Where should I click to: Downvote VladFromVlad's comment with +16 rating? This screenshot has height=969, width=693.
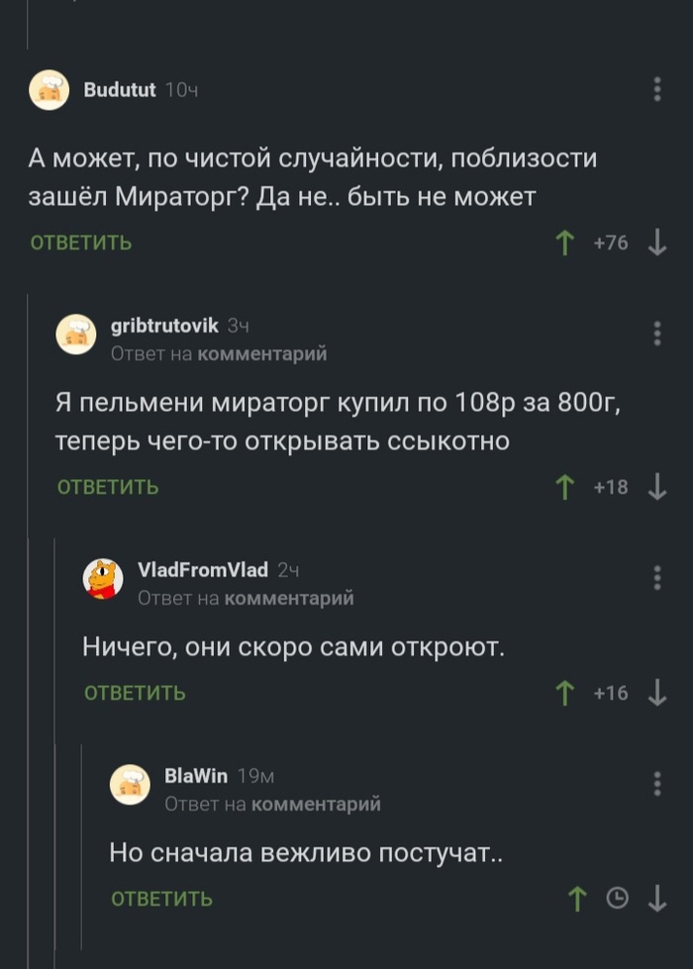pyautogui.click(x=656, y=693)
